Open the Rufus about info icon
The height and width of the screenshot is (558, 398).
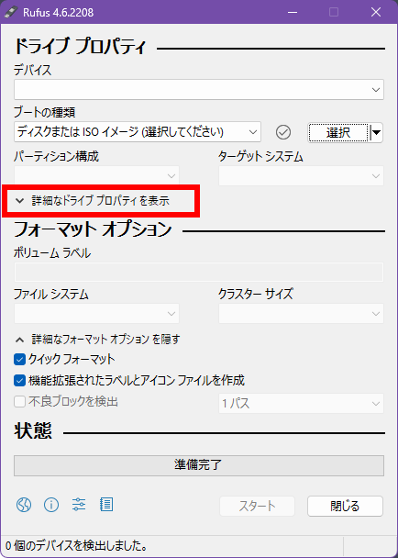pos(51,504)
